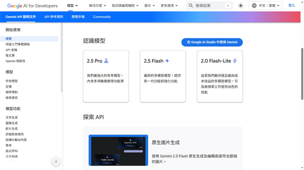Click the lightning icon next to 2.0 Flash-Lite
Screen dimensions: 304x170
point(235,61)
